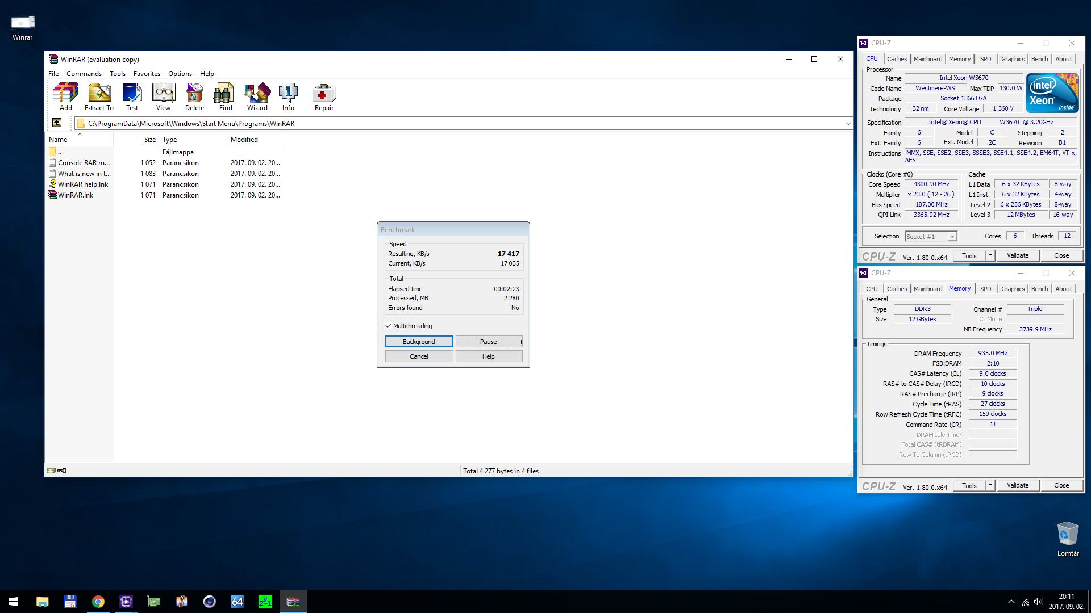This screenshot has width=1091, height=613.
Task: Click Validate in lower CPU-Z window
Action: 1018,485
